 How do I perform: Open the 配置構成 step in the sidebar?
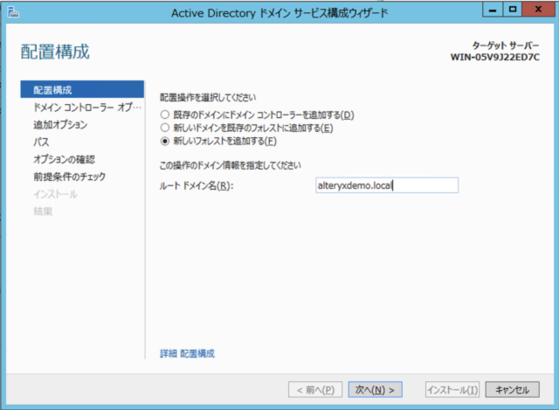point(82,89)
